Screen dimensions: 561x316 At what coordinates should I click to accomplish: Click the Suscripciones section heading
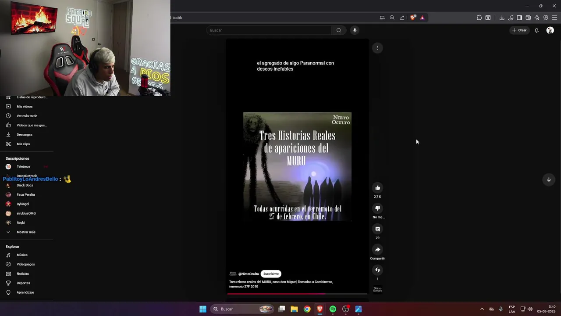[18, 158]
